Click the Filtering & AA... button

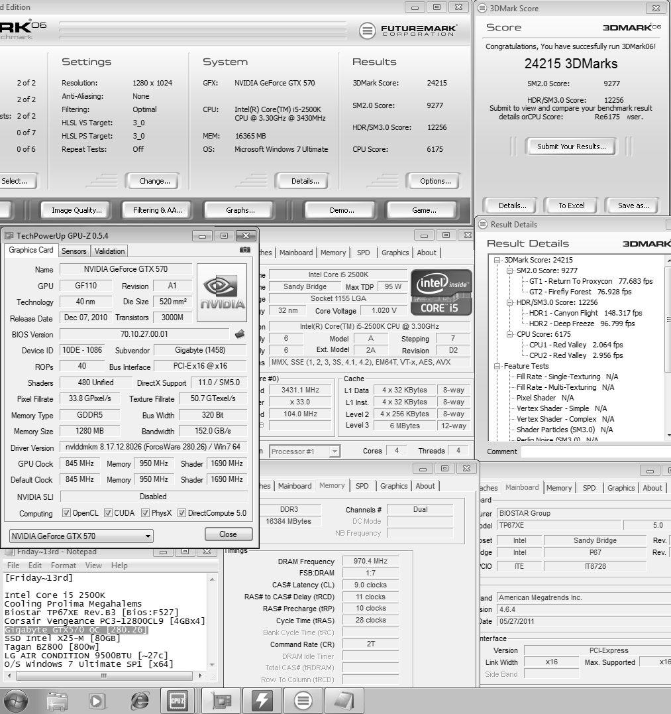158,210
